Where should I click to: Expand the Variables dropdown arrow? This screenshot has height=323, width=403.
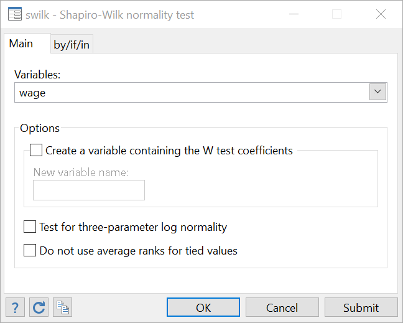pos(378,91)
